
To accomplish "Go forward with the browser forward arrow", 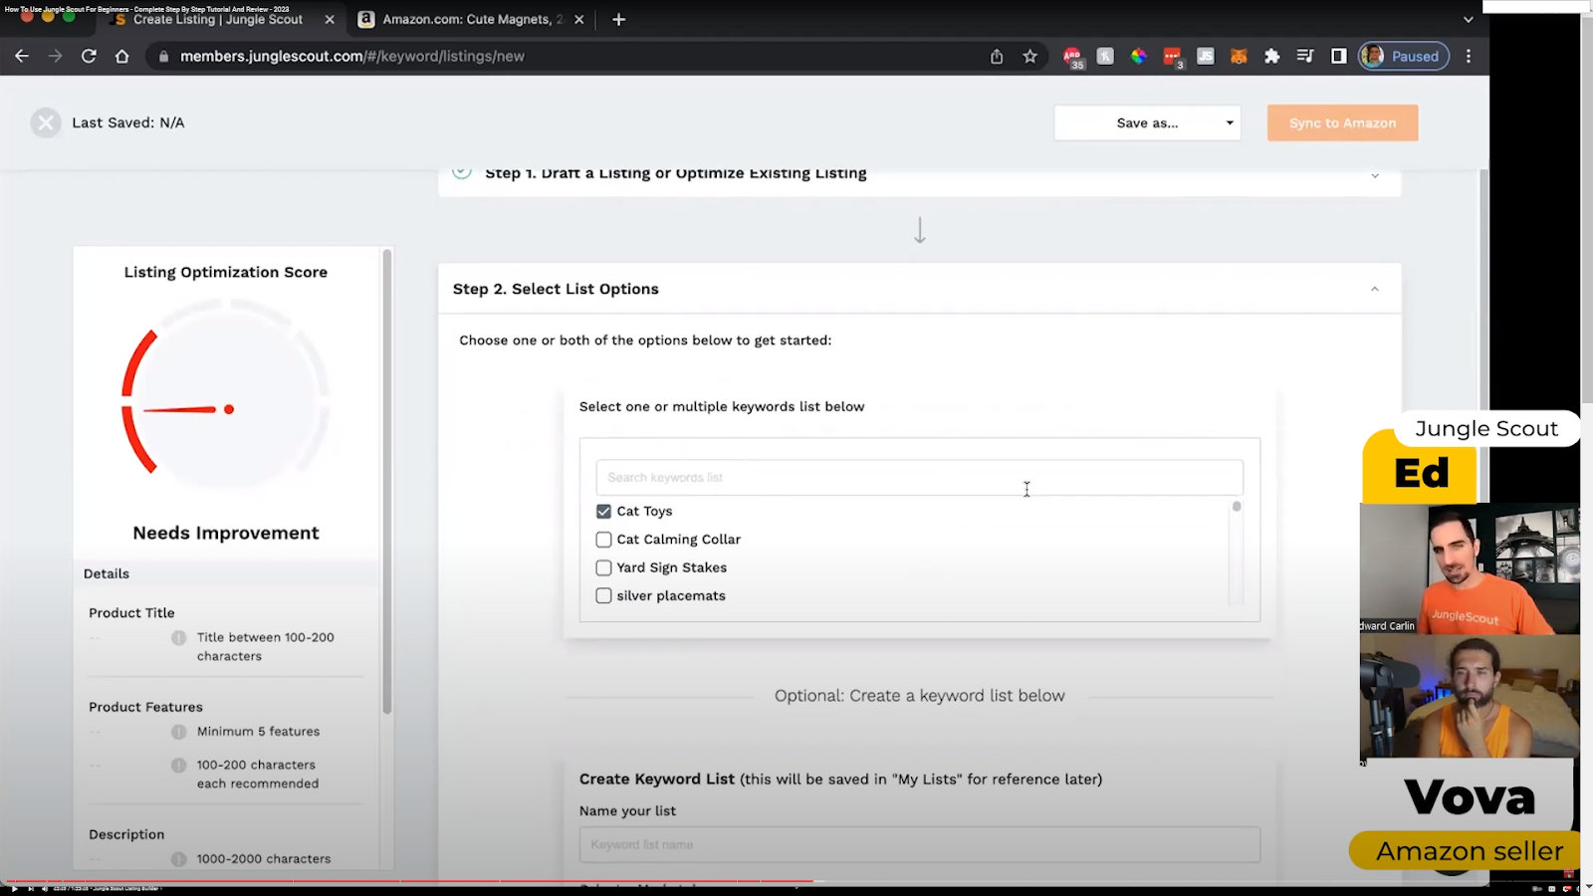I will pos(55,57).
